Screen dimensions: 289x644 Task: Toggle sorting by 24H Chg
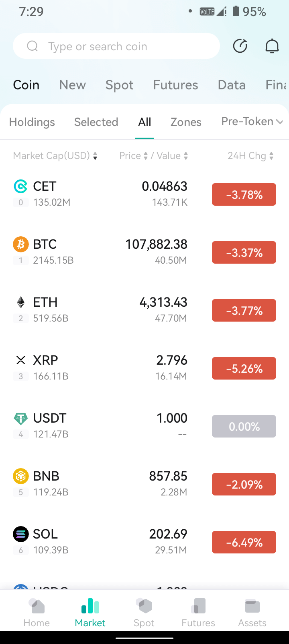pos(251,156)
